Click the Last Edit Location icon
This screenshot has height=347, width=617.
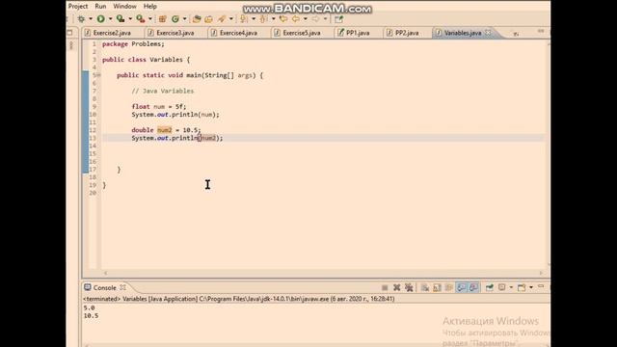[282, 19]
